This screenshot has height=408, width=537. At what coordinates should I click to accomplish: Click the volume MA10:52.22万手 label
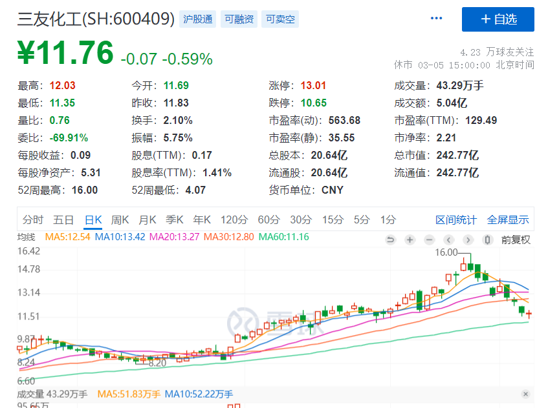(199, 394)
